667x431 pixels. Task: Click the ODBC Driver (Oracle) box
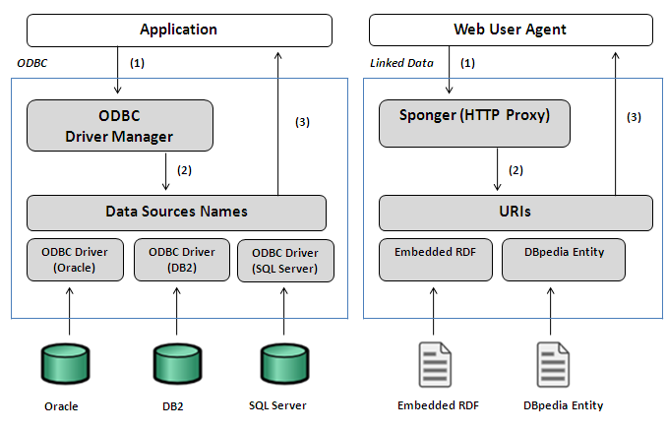pos(75,260)
